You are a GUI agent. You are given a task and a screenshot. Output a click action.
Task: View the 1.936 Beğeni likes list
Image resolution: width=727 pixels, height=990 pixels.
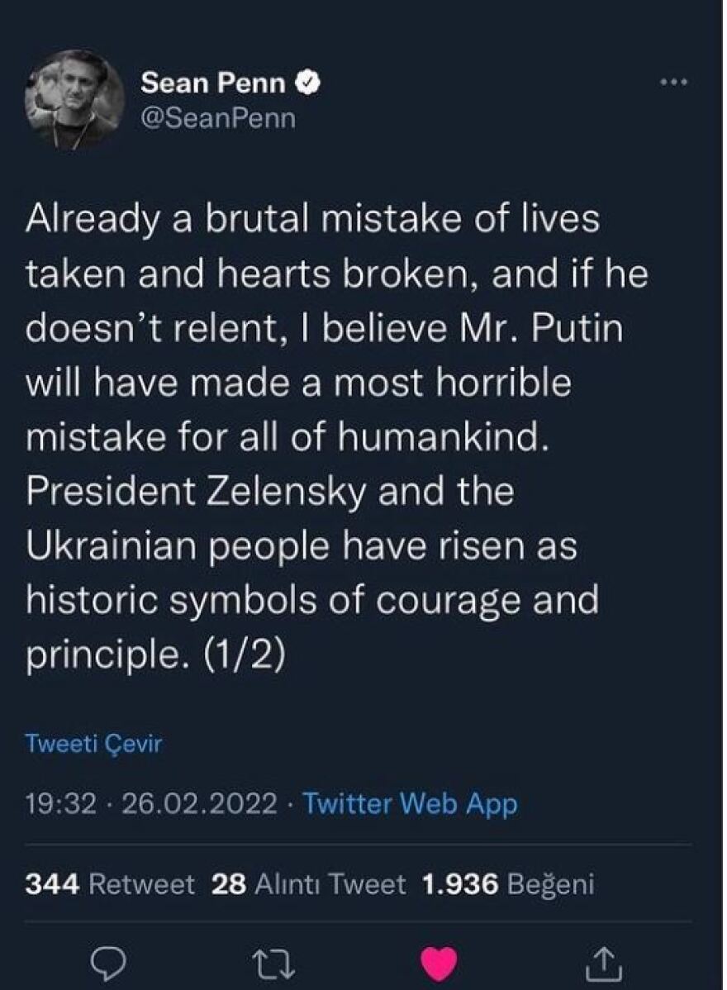pos(508,884)
